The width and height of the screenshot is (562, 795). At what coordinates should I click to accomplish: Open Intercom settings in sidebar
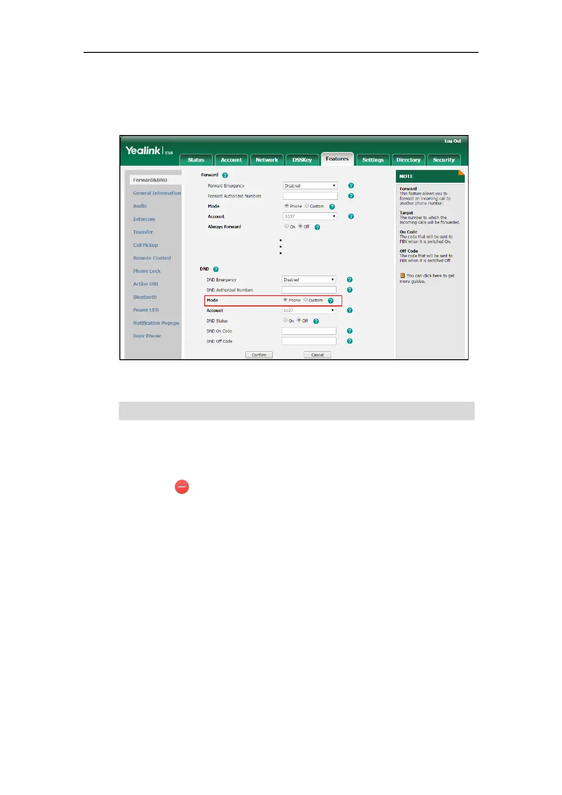pos(144,220)
